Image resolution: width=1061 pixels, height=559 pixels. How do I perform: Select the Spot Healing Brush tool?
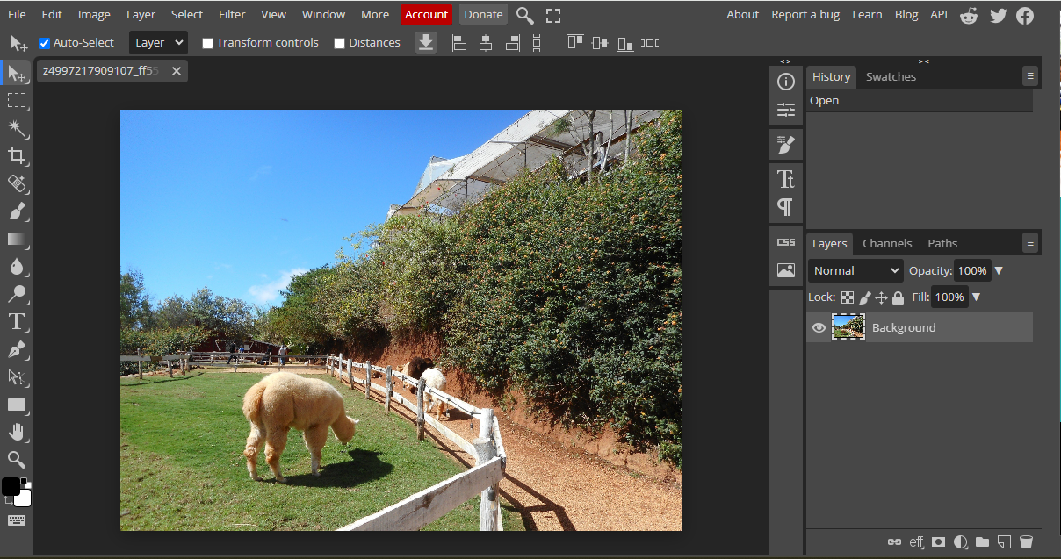(17, 183)
